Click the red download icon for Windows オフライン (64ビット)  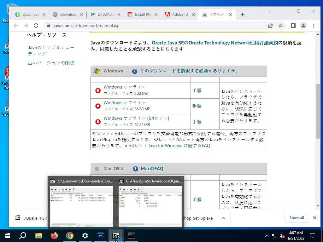98,122
